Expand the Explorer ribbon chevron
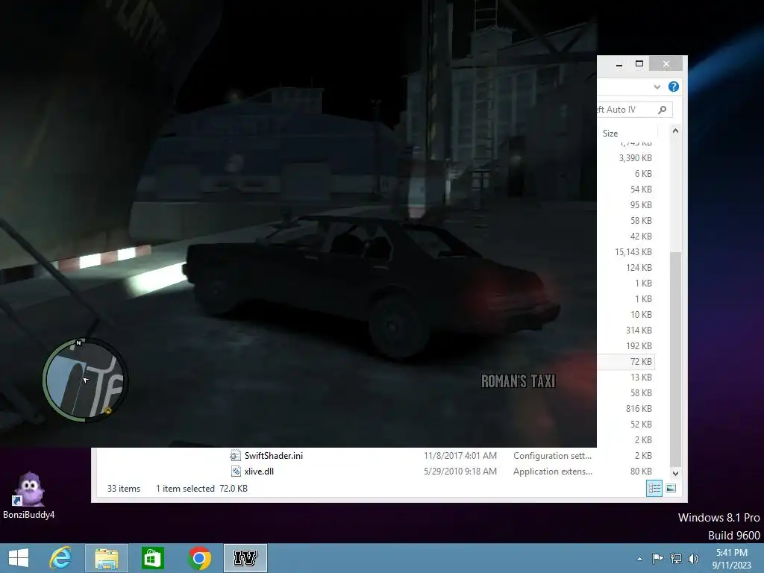 click(657, 87)
